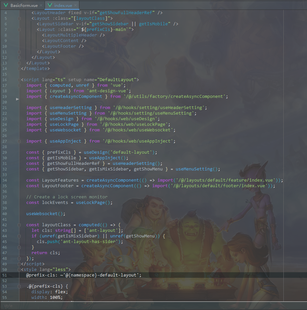Close the BasicForm.vue tab

tap(41, 5)
